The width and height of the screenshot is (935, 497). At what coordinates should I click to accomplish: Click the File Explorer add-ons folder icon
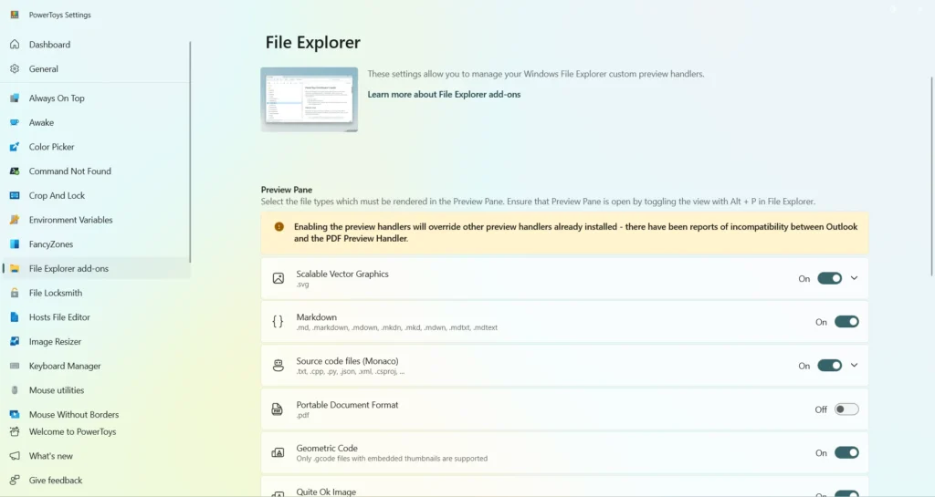tap(15, 269)
